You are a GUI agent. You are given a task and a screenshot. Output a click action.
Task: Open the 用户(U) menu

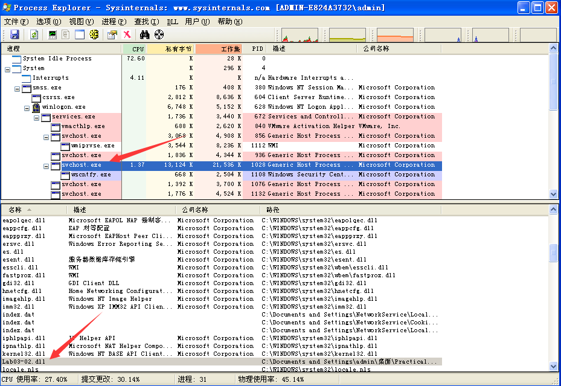click(197, 22)
